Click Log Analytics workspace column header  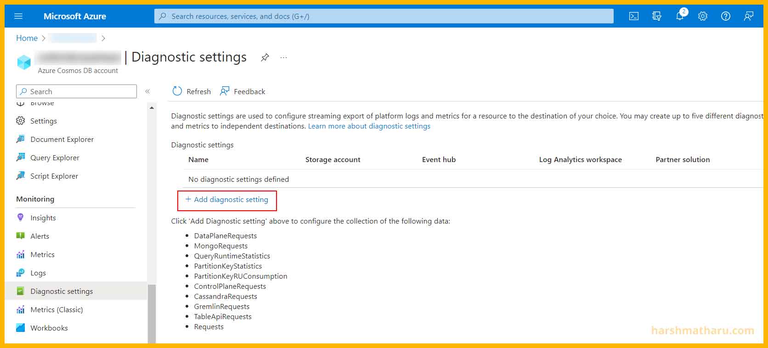click(x=580, y=159)
